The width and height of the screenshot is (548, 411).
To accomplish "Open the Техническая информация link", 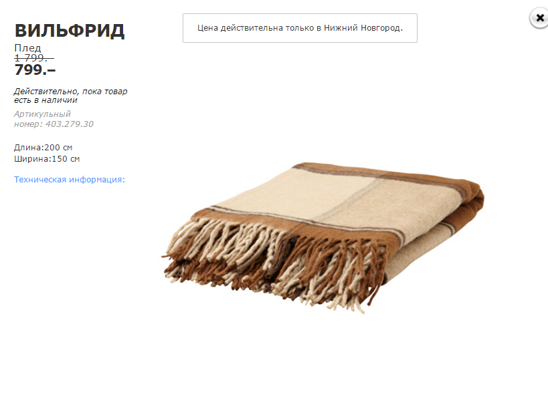I will tap(69, 180).
